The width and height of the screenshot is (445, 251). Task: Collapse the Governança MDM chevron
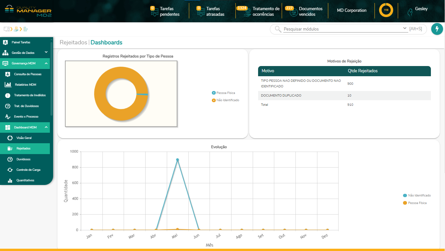pyautogui.click(x=46, y=63)
